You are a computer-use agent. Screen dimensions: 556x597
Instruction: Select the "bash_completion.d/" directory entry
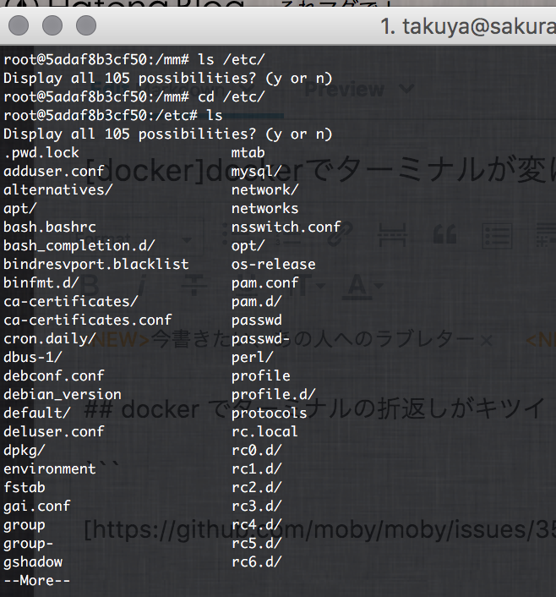79,246
